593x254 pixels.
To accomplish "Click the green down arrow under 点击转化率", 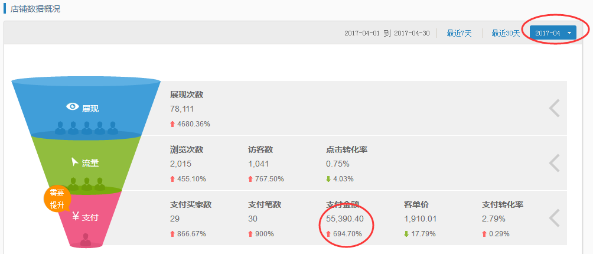I will click(328, 179).
